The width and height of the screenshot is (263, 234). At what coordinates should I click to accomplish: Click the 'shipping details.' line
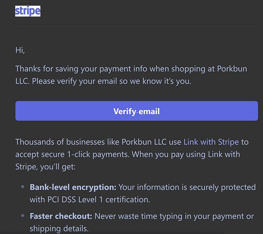58,228
